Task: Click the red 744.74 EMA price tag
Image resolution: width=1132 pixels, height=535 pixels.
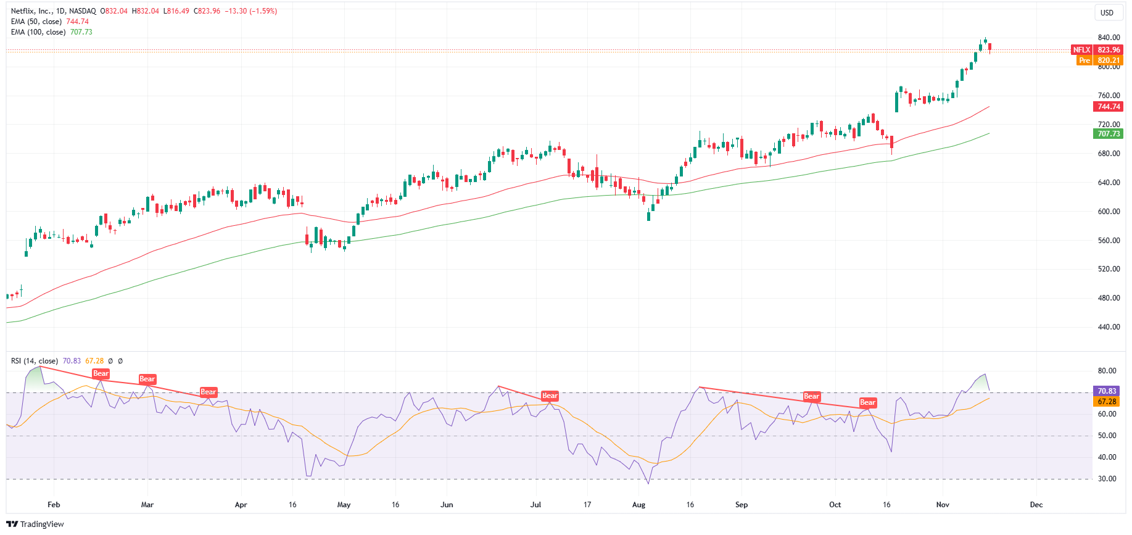Action: [x=1109, y=107]
